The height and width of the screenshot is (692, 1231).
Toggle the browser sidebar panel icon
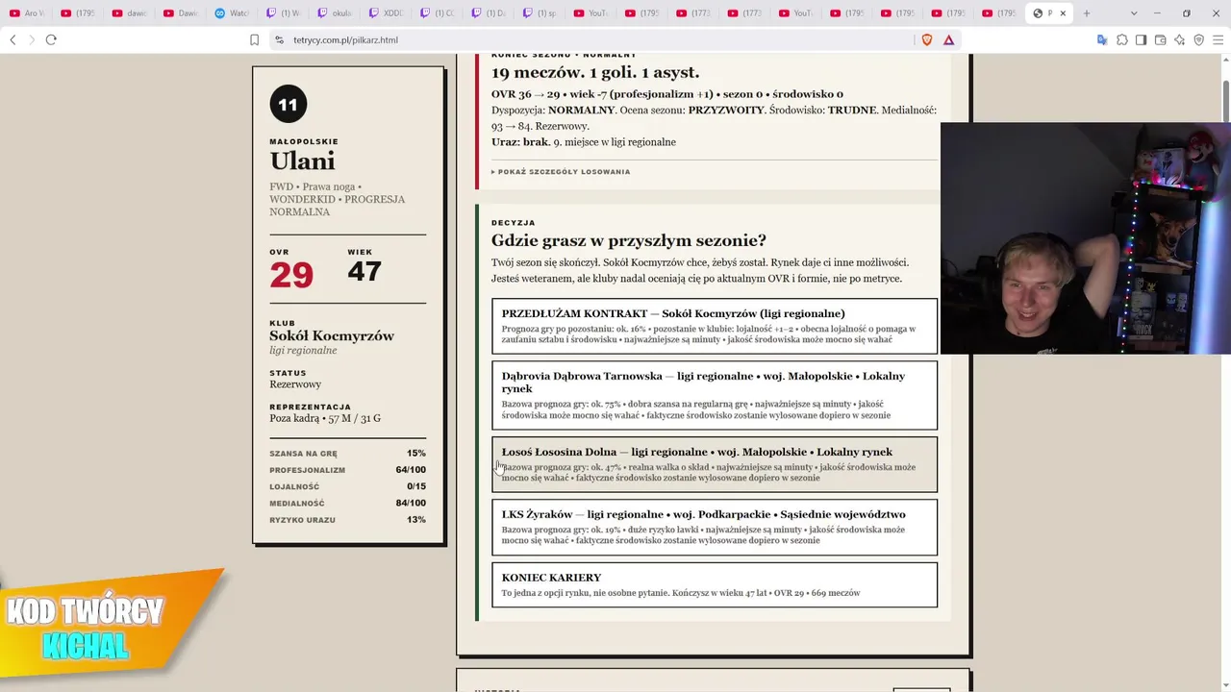pos(1141,39)
